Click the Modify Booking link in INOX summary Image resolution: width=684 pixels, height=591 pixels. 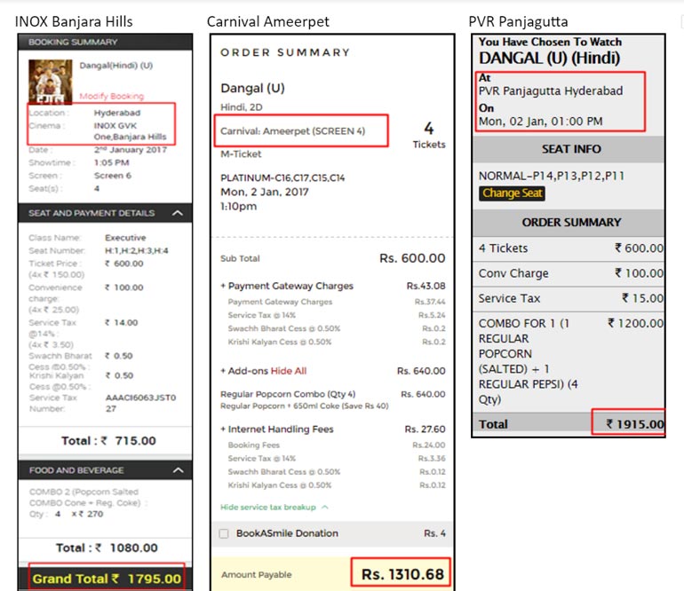(x=112, y=96)
